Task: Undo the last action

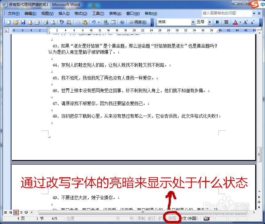Action: click(x=94, y=22)
